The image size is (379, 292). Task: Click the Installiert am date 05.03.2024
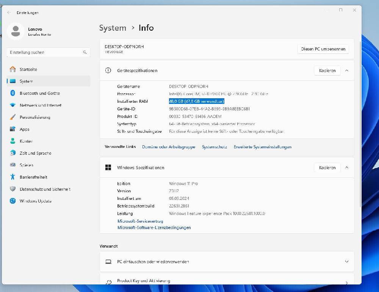click(x=179, y=198)
